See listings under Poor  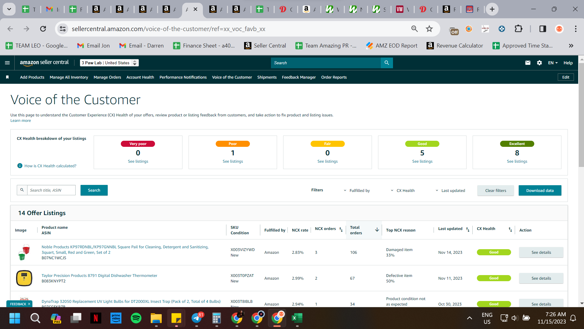[x=233, y=161]
